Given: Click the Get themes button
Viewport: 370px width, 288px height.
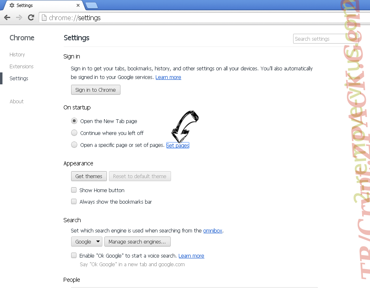Looking at the screenshot, I should click(89, 176).
